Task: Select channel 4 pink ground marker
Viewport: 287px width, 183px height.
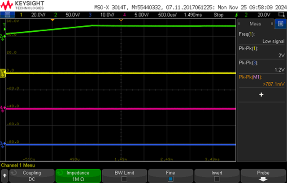Action: (3, 109)
